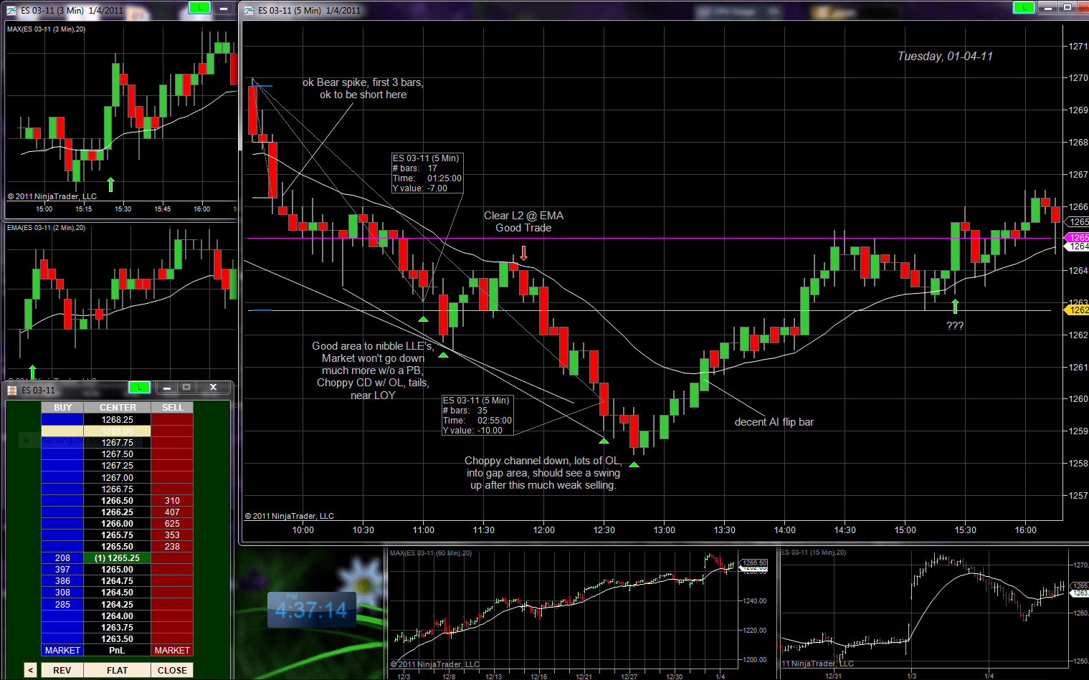Click the BUY column header in the DOM
The width and height of the screenshot is (1089, 680).
click(62, 407)
